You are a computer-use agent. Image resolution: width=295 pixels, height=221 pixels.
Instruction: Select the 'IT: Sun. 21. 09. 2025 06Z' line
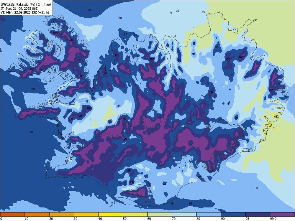click(x=19, y=9)
